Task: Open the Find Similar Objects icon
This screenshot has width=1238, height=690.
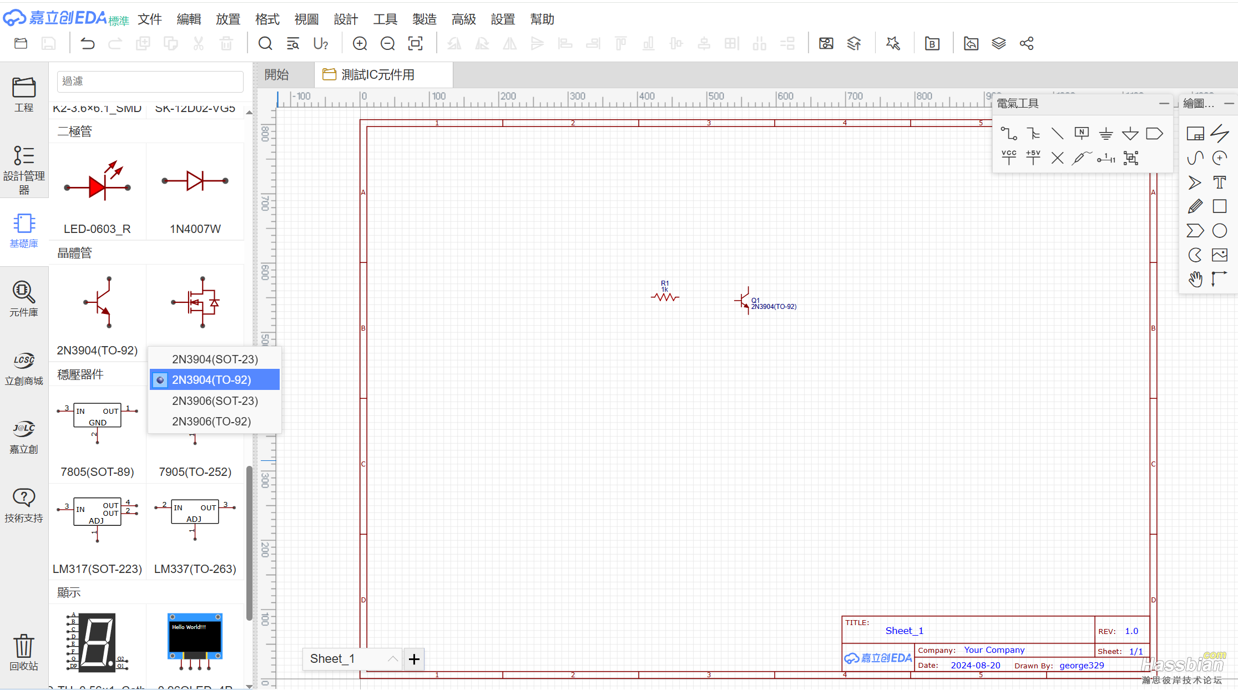Action: point(293,43)
